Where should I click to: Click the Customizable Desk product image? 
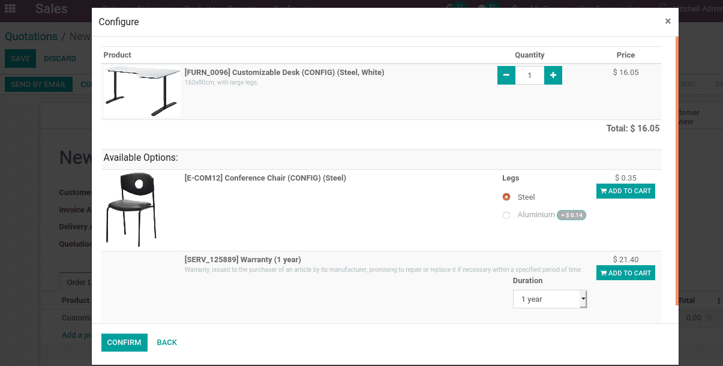pyautogui.click(x=142, y=91)
